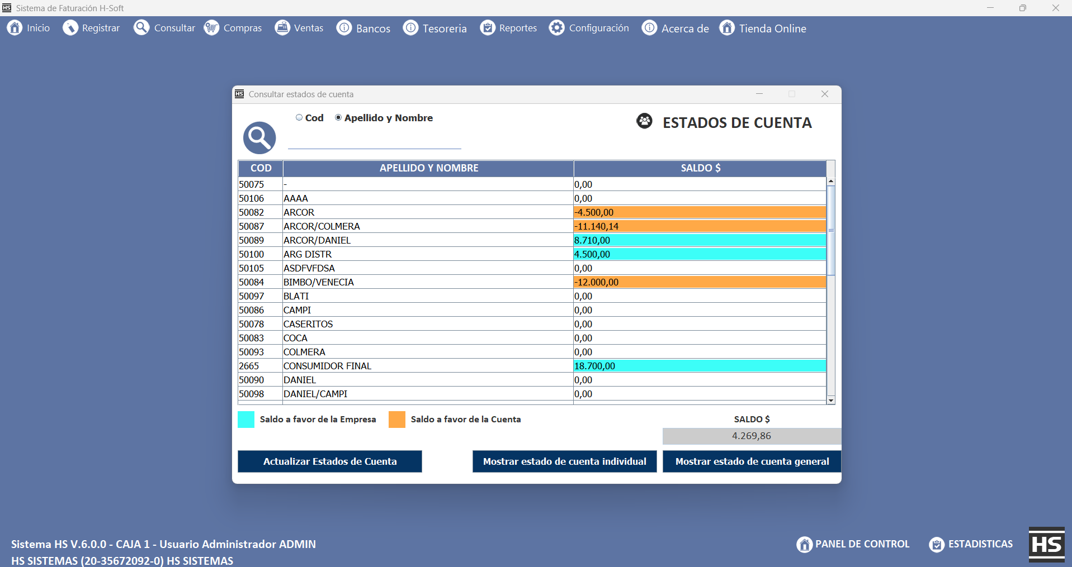Select the ASDFVFDSA row

532,268
